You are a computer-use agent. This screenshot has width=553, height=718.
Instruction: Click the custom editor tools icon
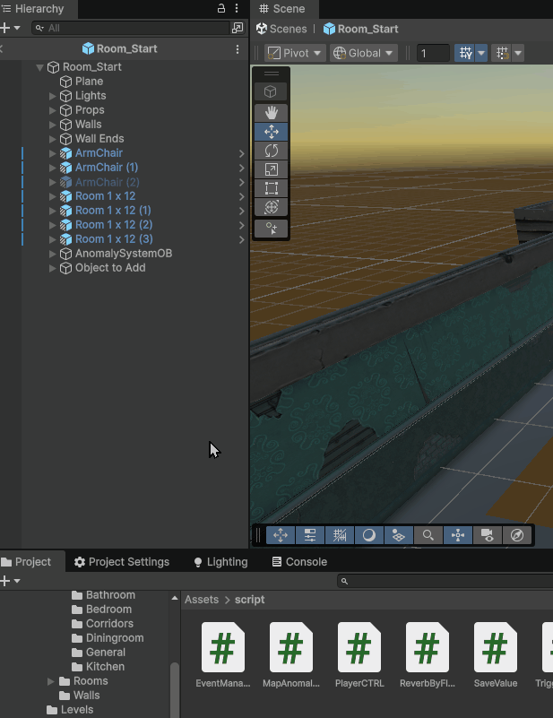pos(271,229)
